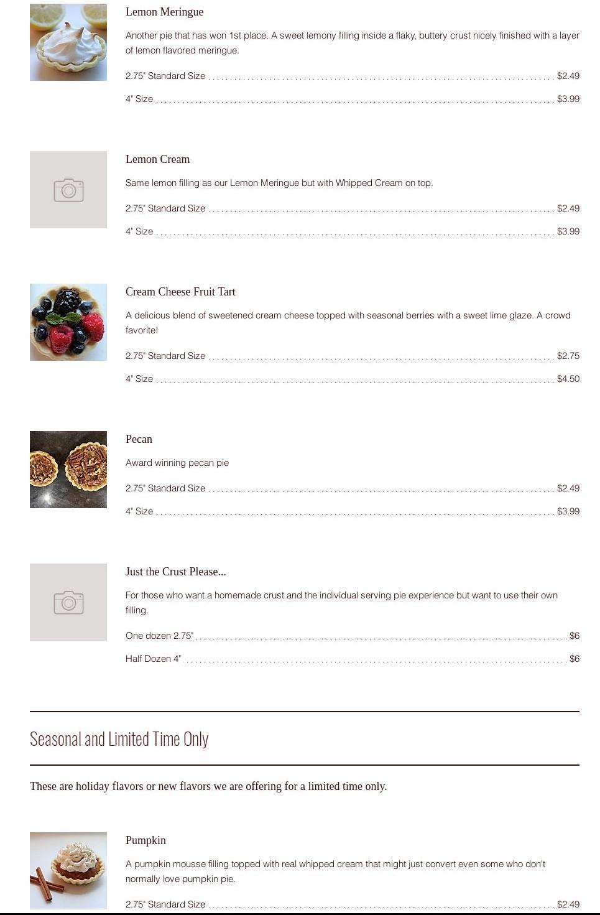Select the Pecan item heading
Screen dimensions: 600x915
tap(139, 439)
